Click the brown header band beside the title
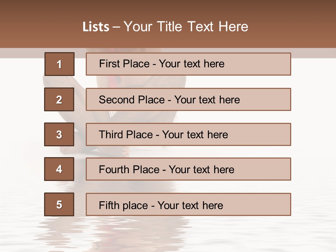The width and height of the screenshot is (336, 252). coord(35,24)
